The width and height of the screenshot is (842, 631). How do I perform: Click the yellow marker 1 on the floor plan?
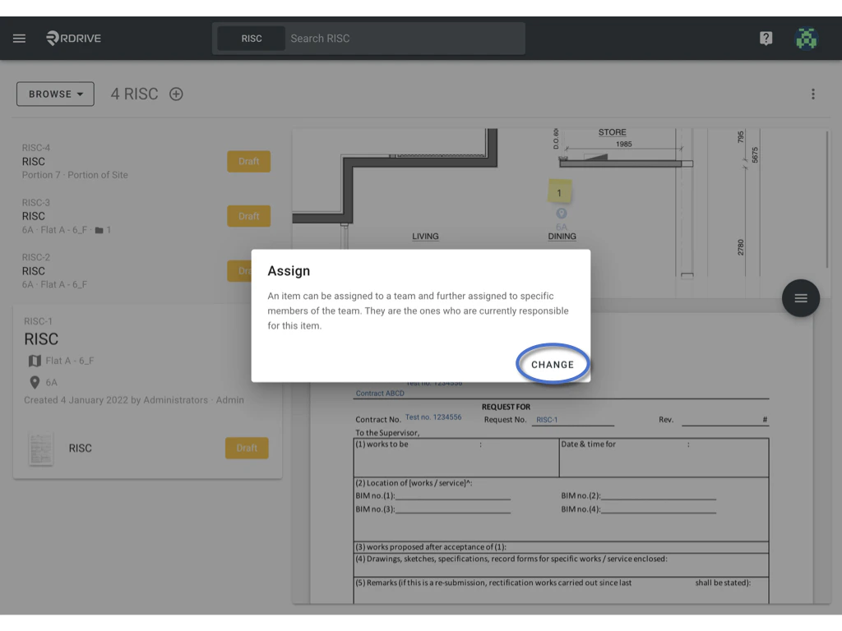pos(560,191)
